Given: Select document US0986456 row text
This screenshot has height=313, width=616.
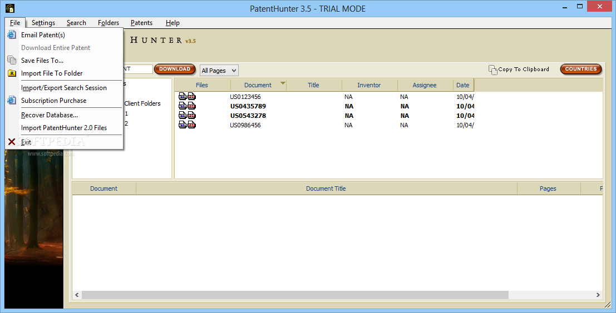Looking at the screenshot, I should coord(245,125).
